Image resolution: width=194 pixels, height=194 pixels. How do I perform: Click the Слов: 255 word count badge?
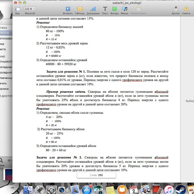(96, 175)
